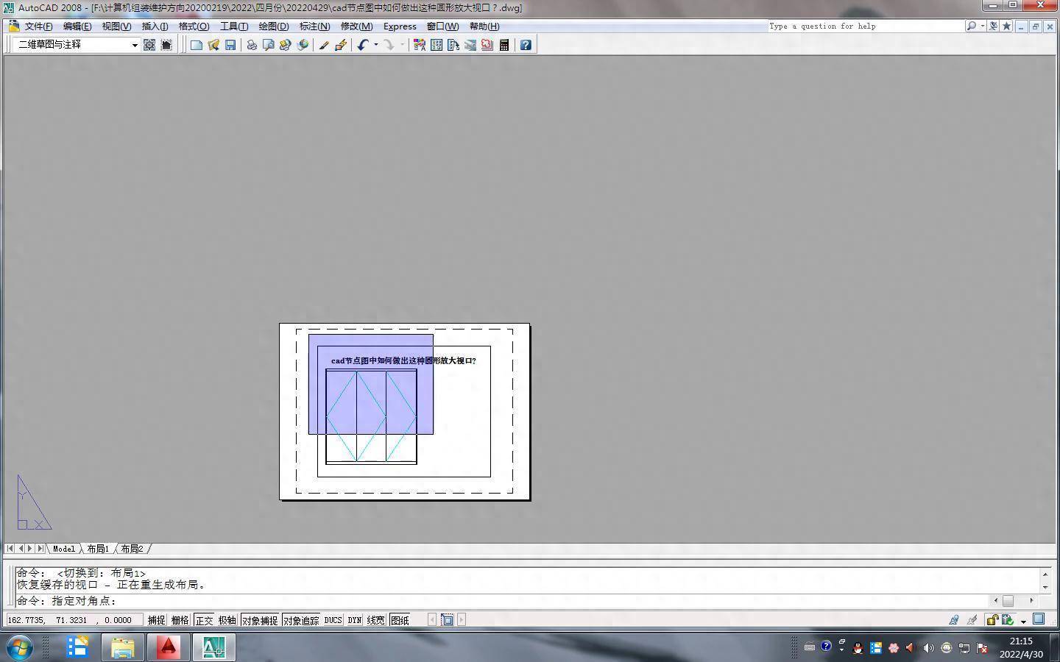Switch to the 布局2 layout tab
The width and height of the screenshot is (1060, 662).
[x=132, y=549]
